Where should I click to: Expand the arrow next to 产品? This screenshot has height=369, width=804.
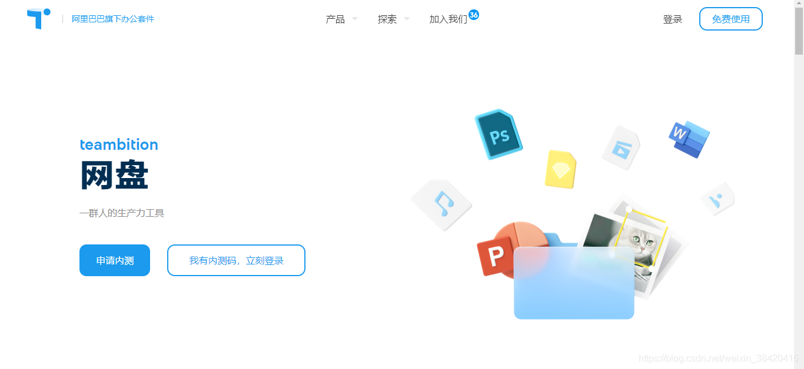coord(355,19)
